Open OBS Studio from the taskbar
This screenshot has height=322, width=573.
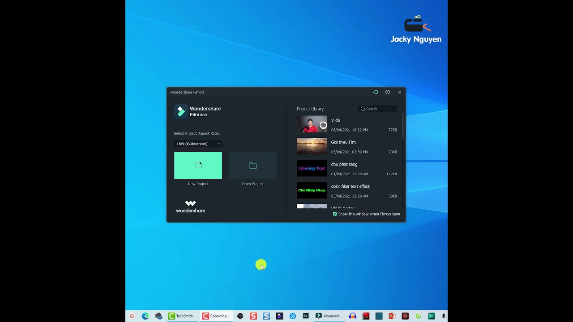point(240,316)
